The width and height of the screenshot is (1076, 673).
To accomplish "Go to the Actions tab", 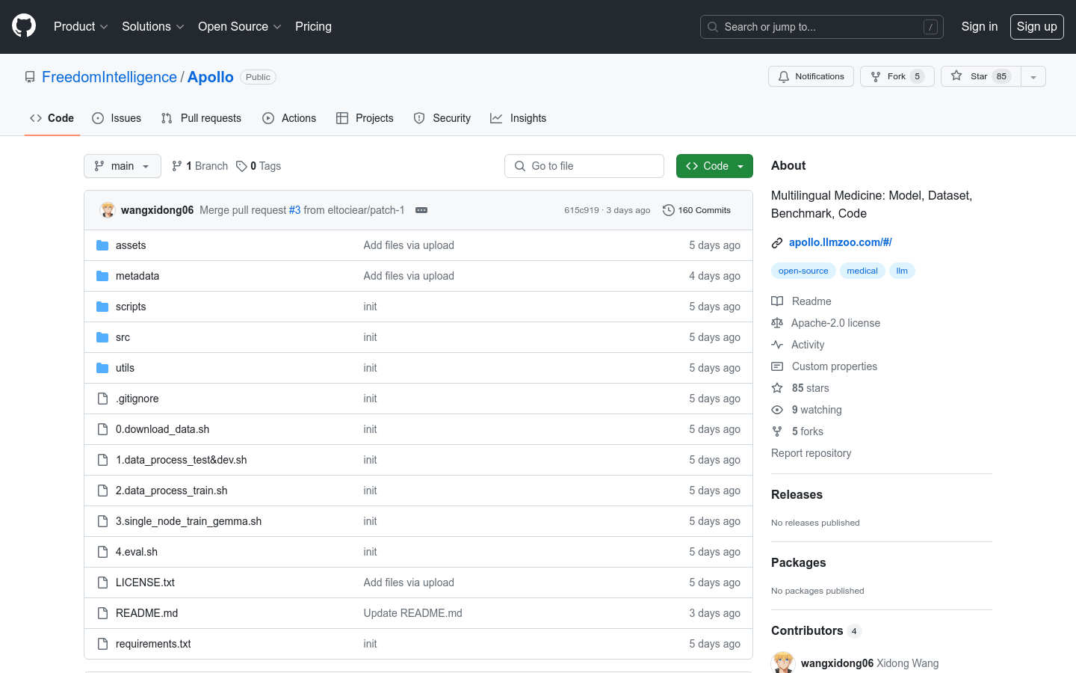I will click(x=289, y=118).
